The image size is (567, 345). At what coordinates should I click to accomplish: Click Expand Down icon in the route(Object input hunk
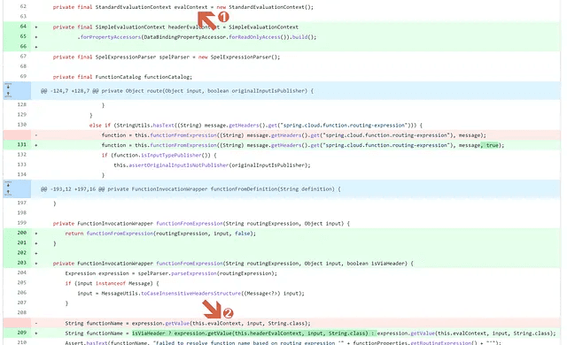click(8, 87)
